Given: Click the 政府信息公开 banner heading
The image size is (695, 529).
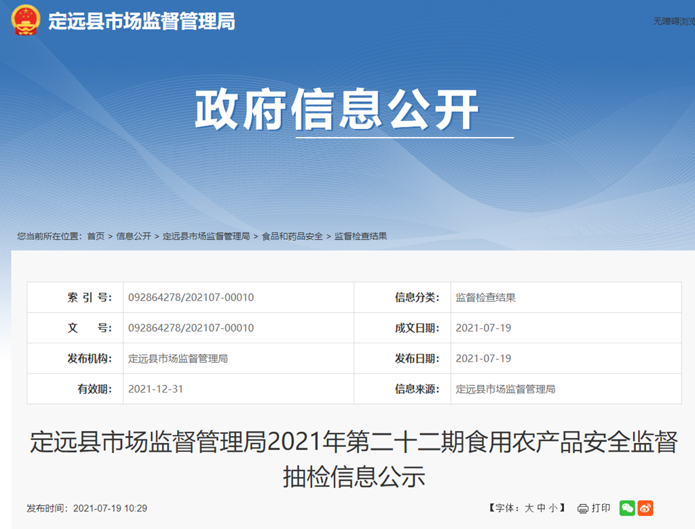Looking at the screenshot, I should pos(337,110).
